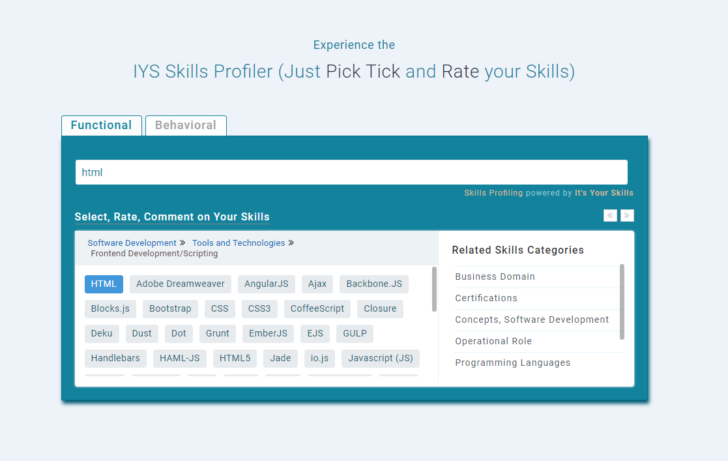The image size is (728, 461).
Task: Select the AngularJS skill tag
Action: [x=266, y=284]
